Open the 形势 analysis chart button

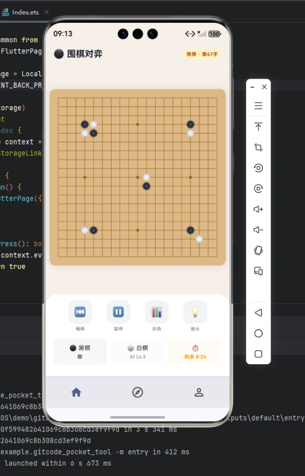[157, 312]
